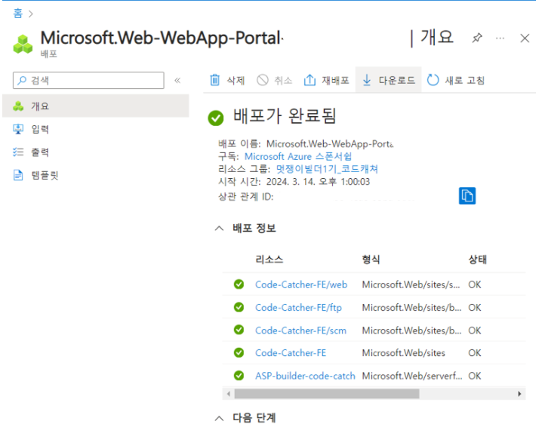Click the status check icon for Code-Catcher-FE row

click(x=239, y=352)
